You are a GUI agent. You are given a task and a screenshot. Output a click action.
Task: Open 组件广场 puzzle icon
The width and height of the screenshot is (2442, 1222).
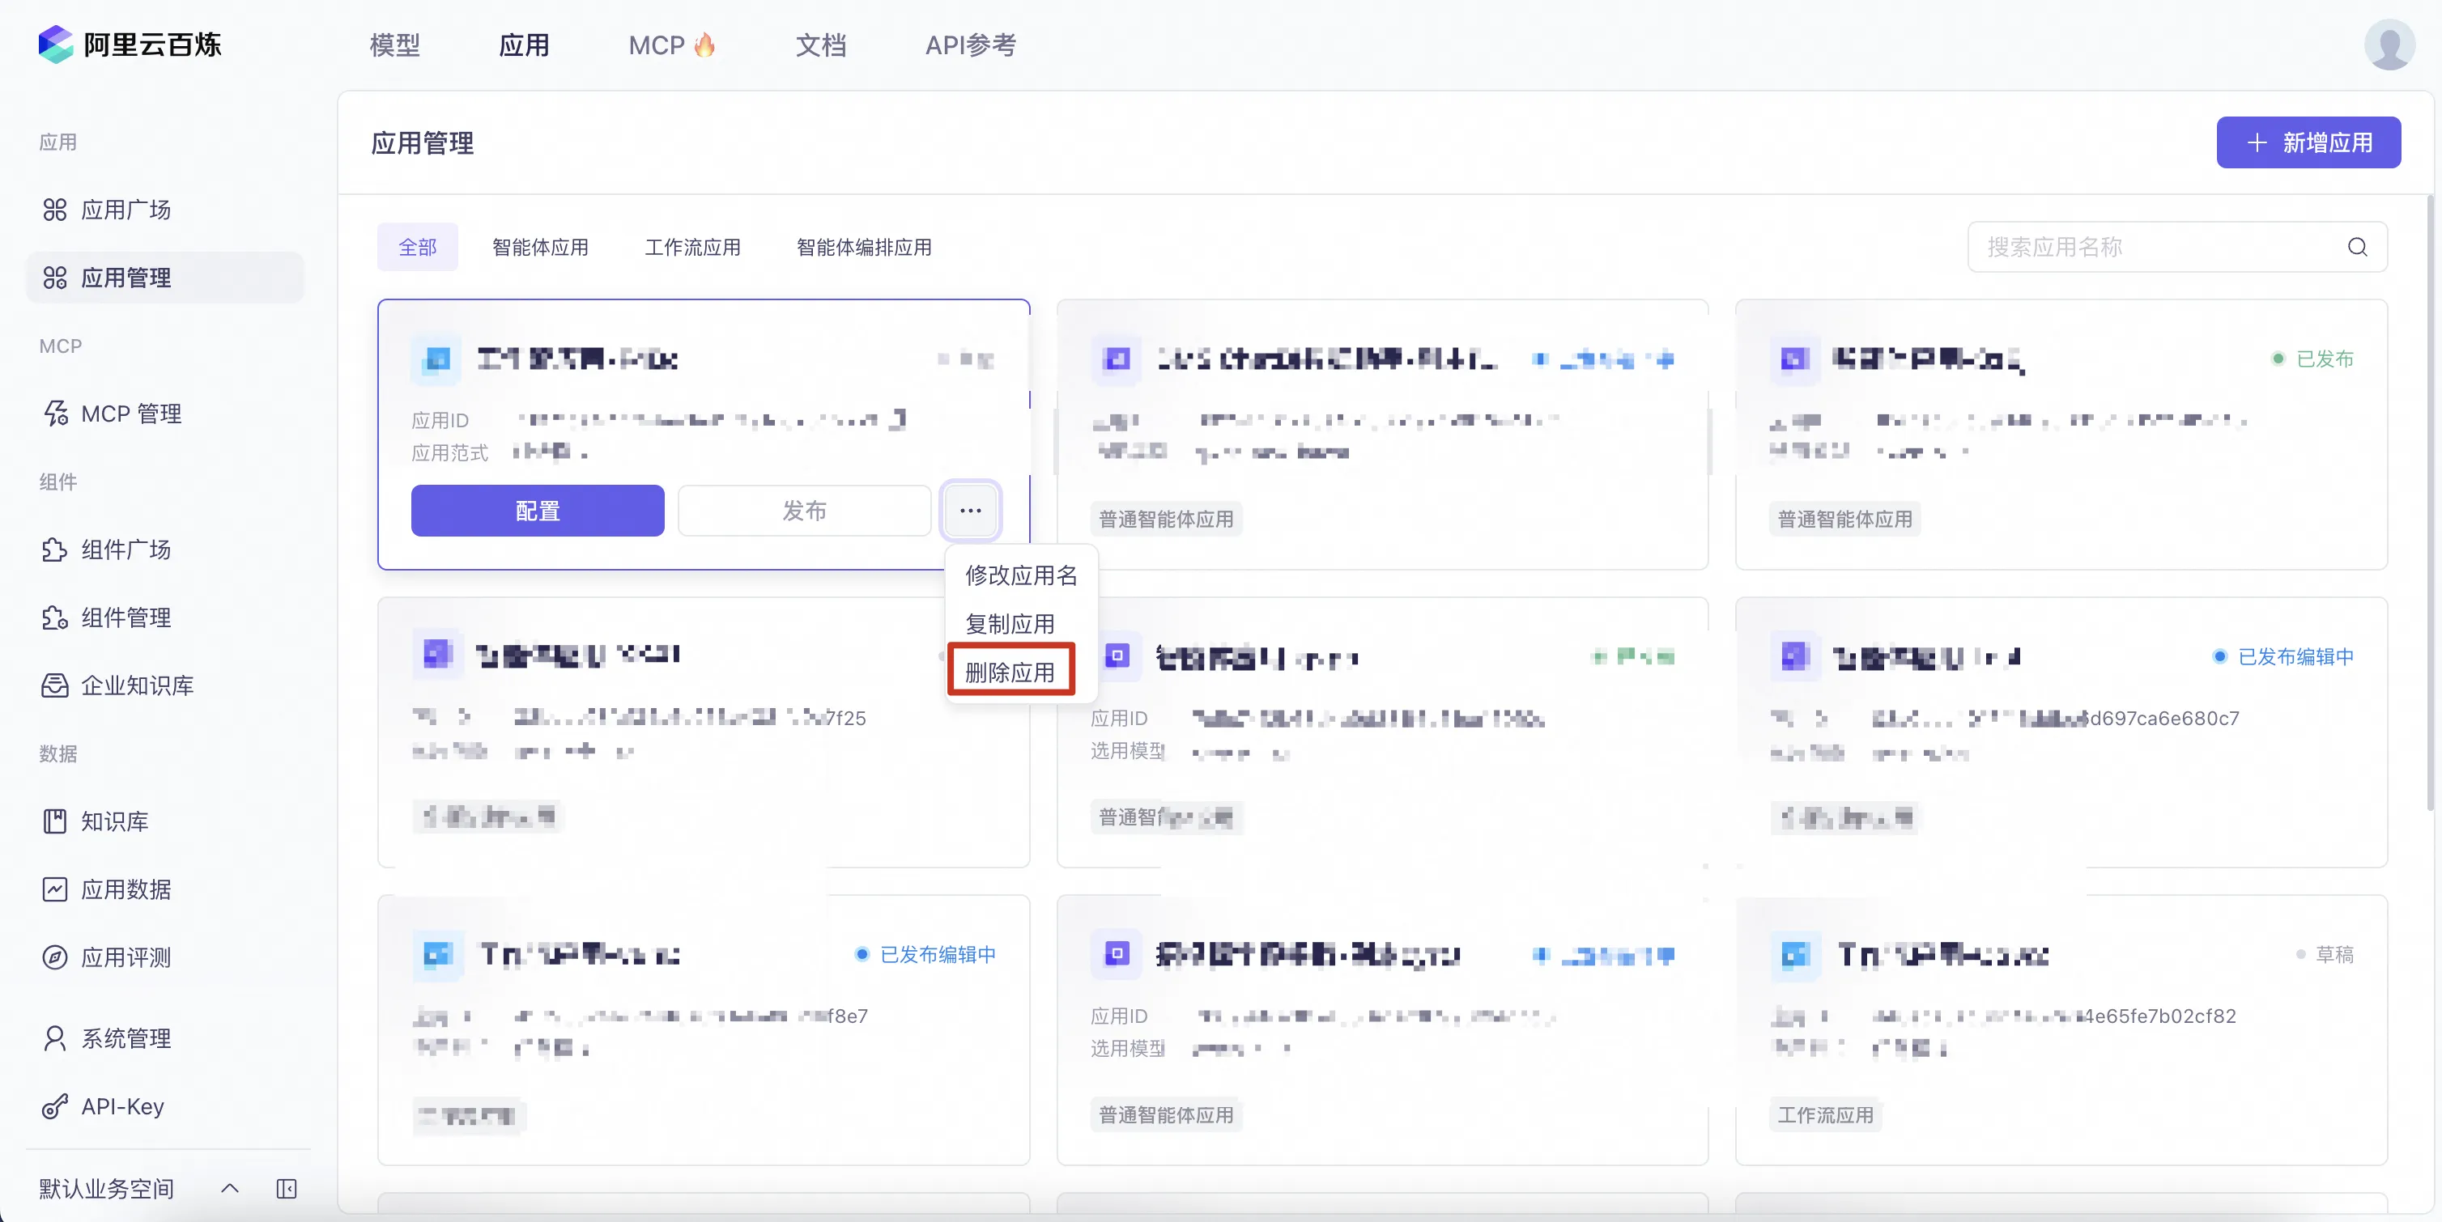click(54, 549)
